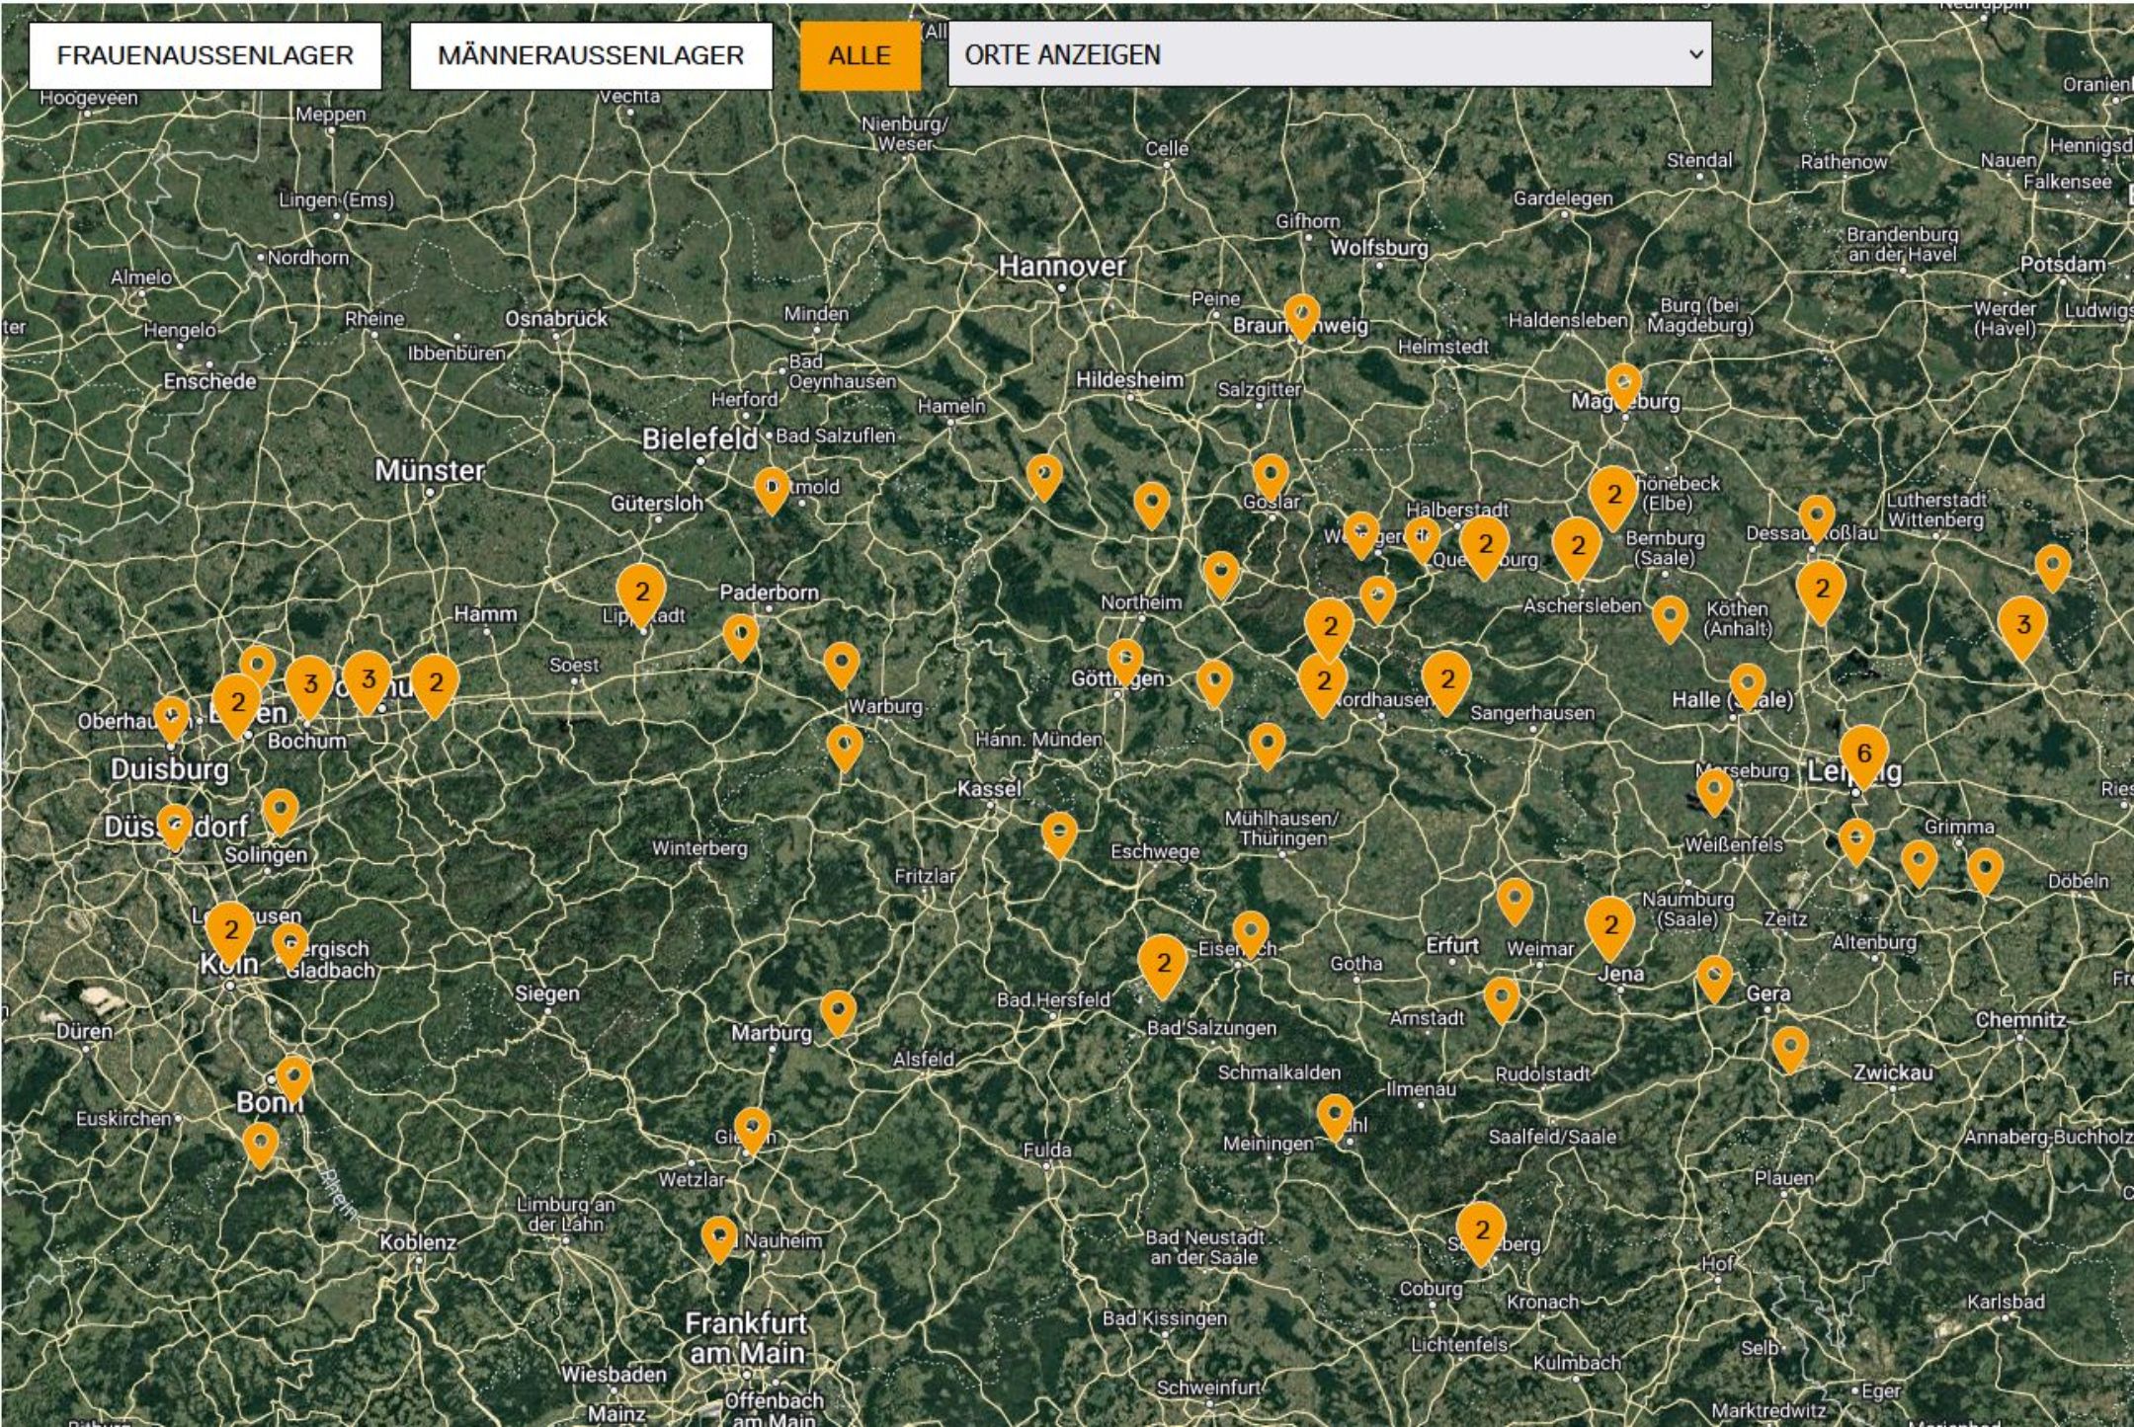Image resolution: width=2134 pixels, height=1427 pixels.
Task: Click the dropdown chevron arrow
Action: tap(1695, 55)
